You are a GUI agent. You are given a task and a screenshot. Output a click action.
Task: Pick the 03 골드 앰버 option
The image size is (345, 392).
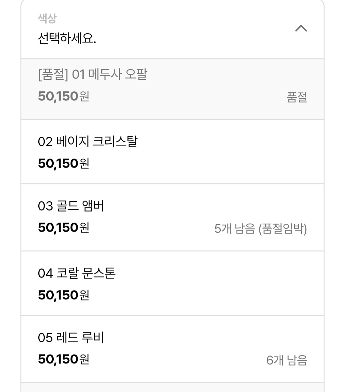pyautogui.click(x=71, y=206)
